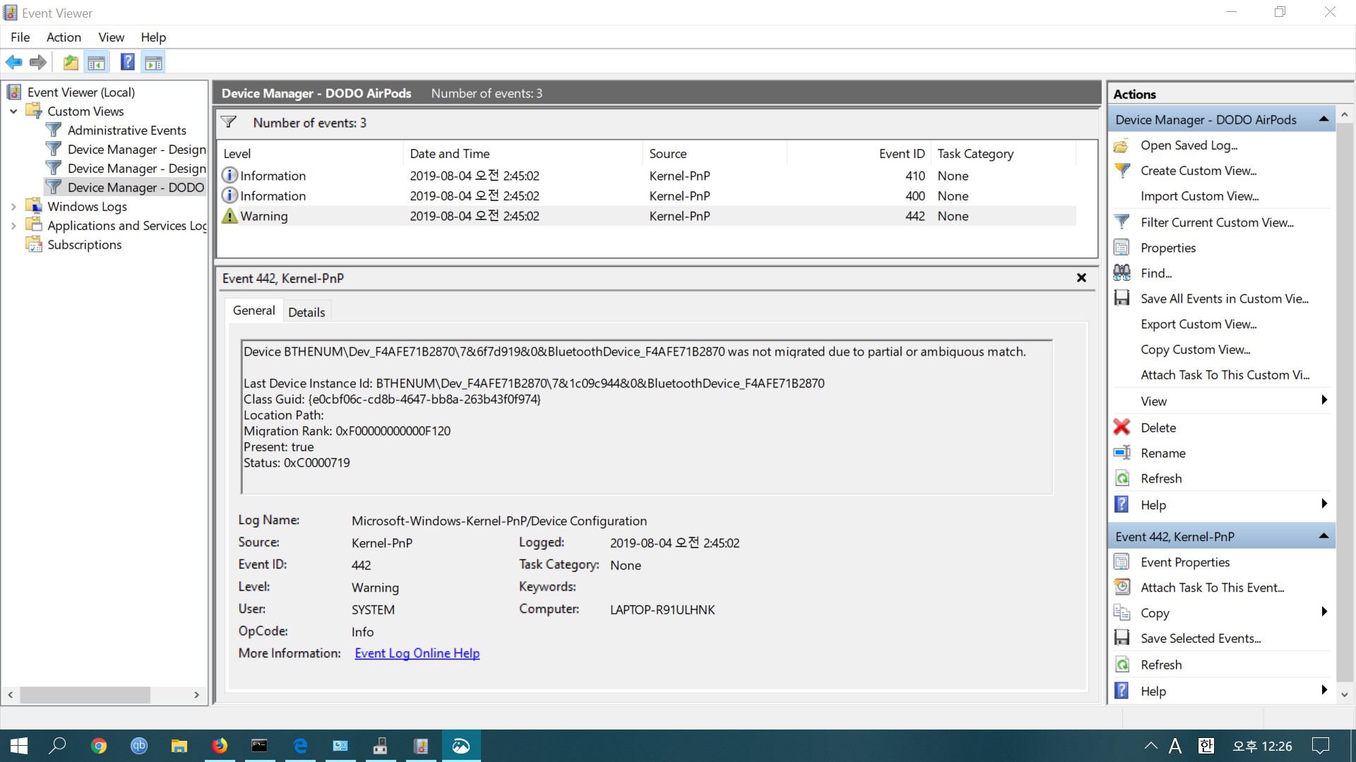Expand Windows Logs in the left tree
This screenshot has height=762, width=1356.
point(11,205)
